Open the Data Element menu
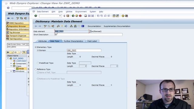 [x=43, y=12]
